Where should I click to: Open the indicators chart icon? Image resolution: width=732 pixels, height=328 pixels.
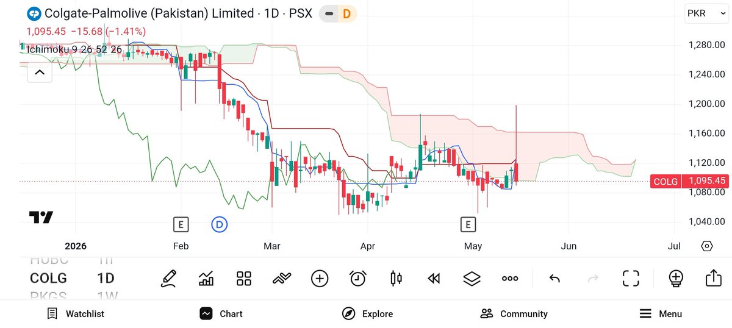[x=206, y=279]
